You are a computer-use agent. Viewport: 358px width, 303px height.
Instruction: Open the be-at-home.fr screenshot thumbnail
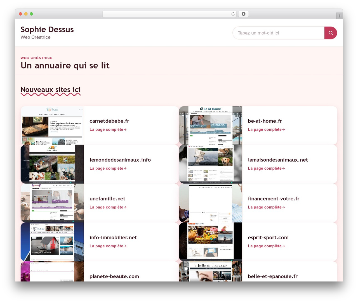(211, 125)
